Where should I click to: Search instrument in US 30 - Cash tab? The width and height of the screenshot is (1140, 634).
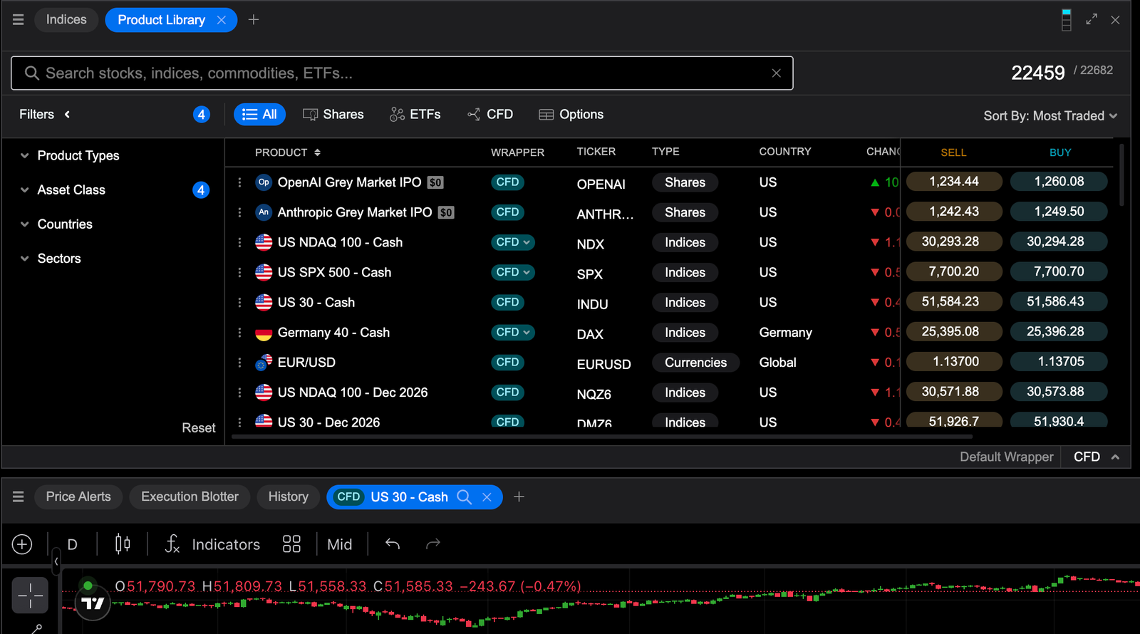click(464, 497)
